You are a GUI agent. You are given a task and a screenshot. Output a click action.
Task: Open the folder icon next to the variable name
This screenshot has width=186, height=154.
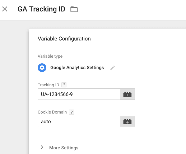coord(74,9)
